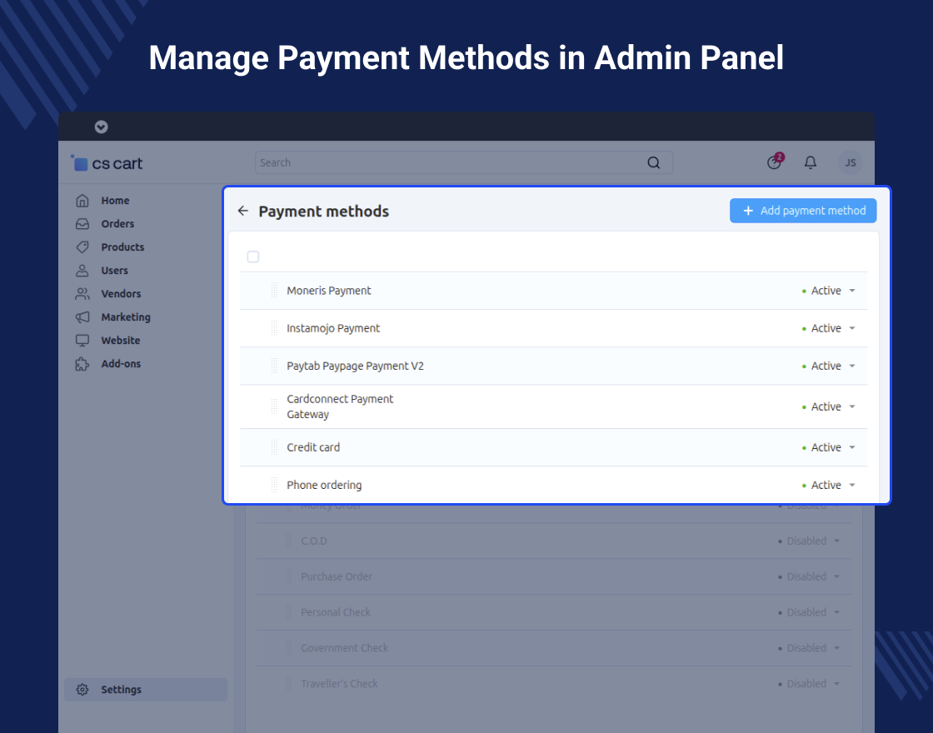This screenshot has width=933, height=733.
Task: Open the Phone ordering payment method
Action: tap(324, 486)
